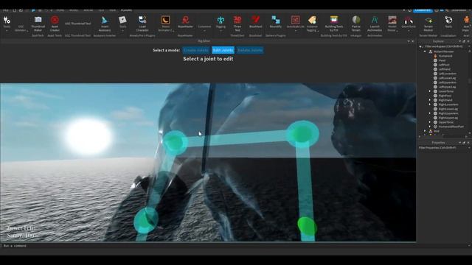Open the Test ribbon tab
Image resolution: width=472 pixels, height=265 pixels.
101,10
